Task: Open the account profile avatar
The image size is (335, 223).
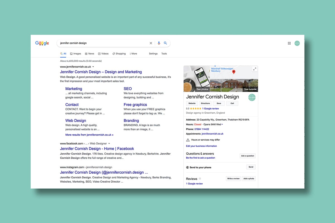Action: [x=297, y=43]
